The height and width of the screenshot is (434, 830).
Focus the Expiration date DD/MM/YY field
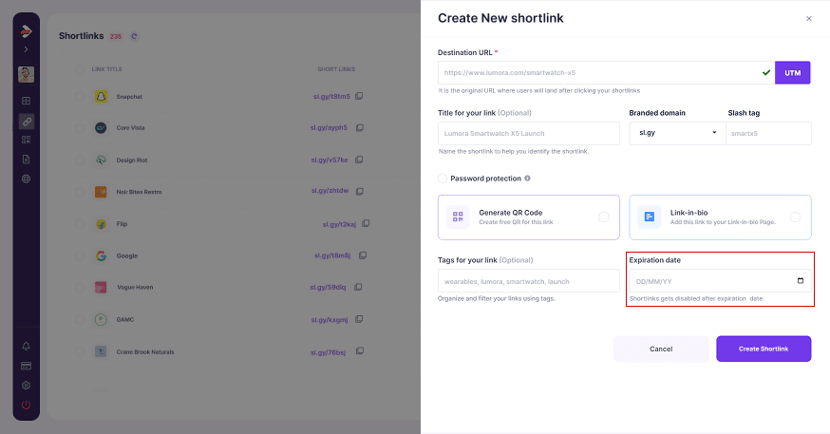coord(720,281)
